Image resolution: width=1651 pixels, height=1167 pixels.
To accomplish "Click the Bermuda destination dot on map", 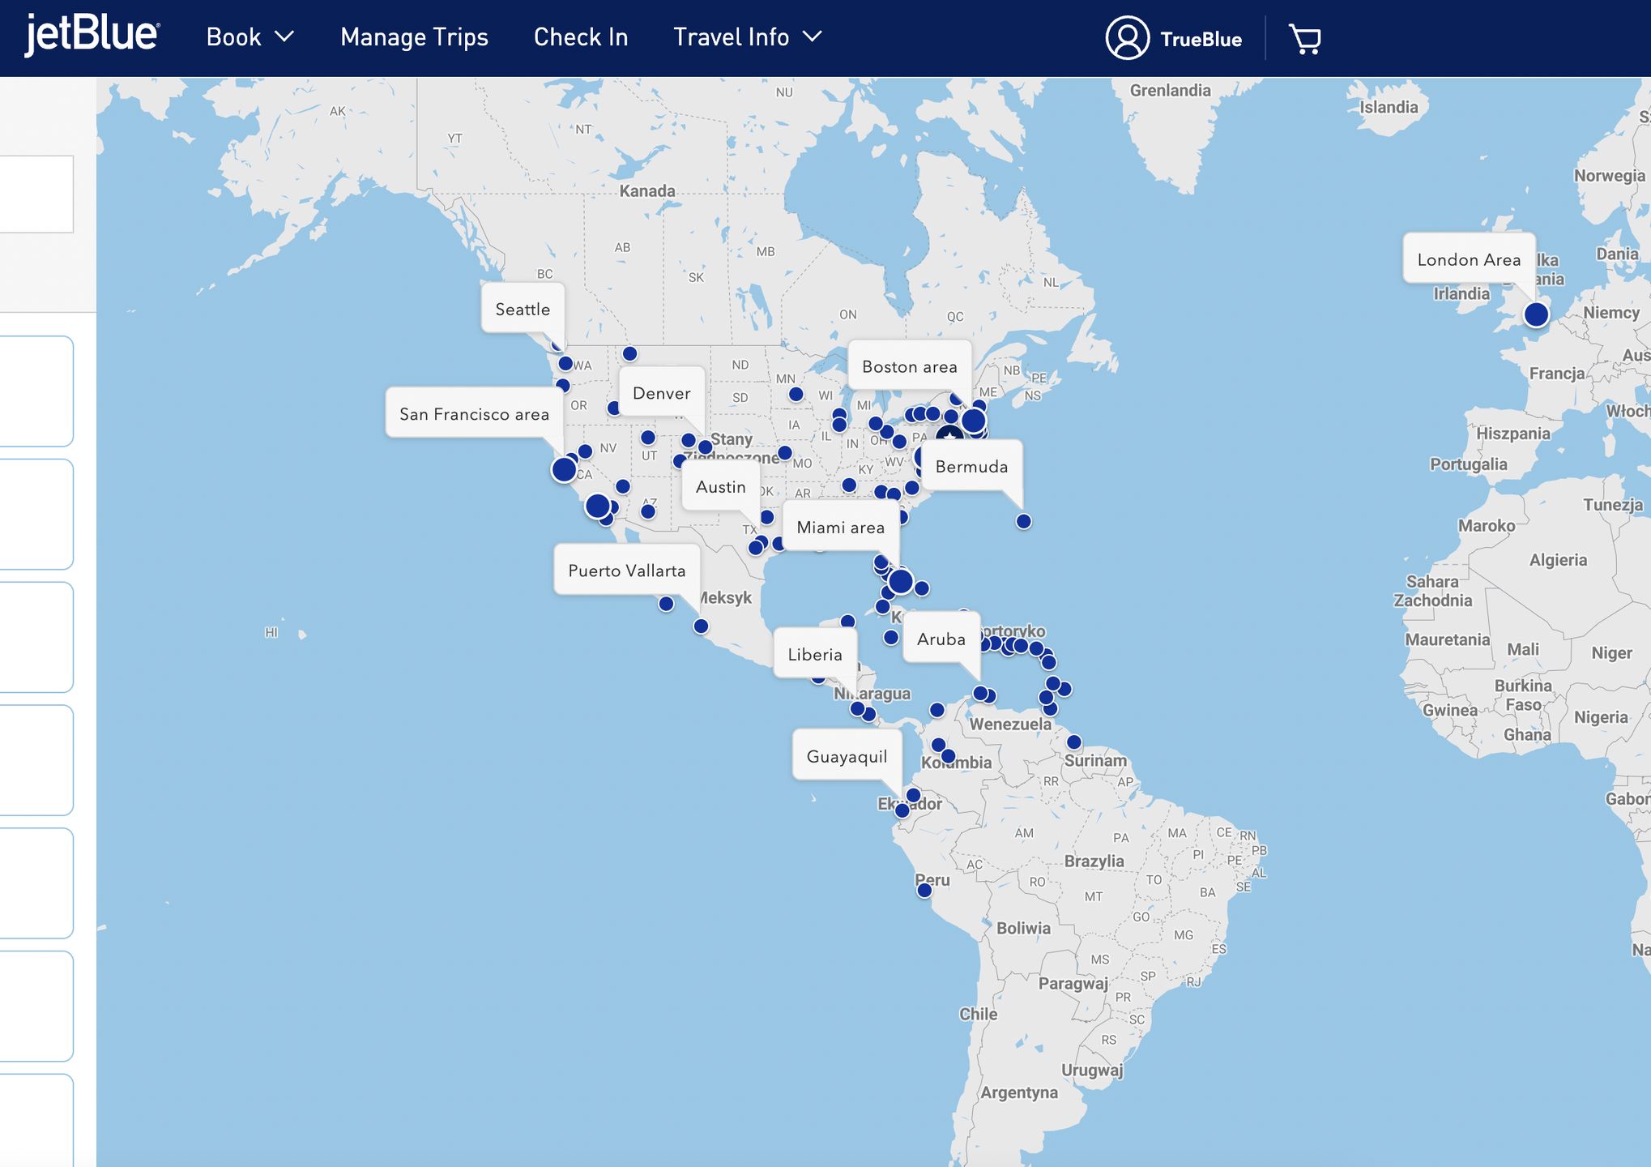I will click(x=1023, y=521).
